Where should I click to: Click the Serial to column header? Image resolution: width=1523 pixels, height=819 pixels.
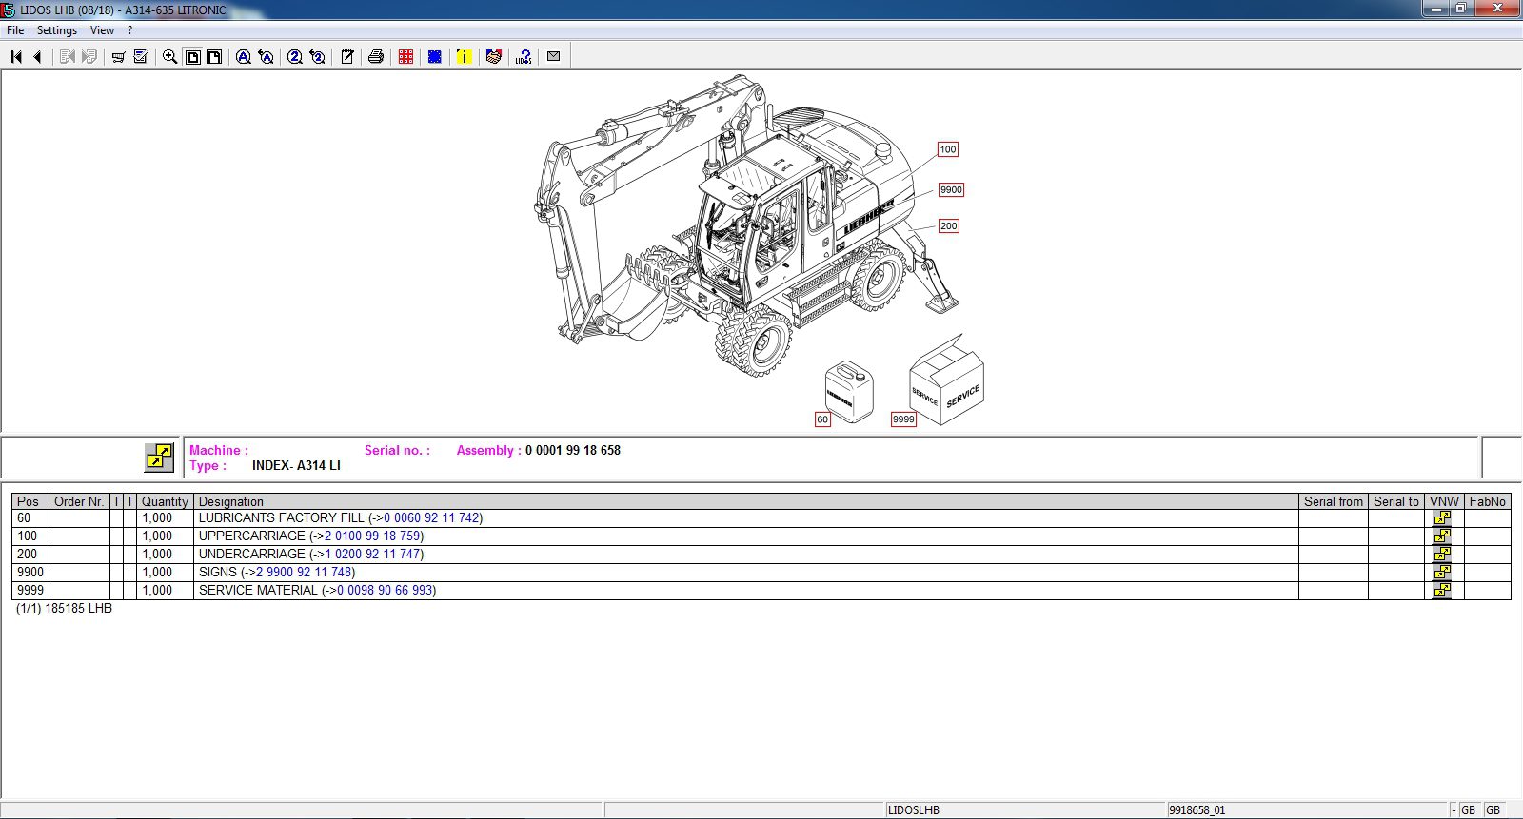(x=1396, y=501)
